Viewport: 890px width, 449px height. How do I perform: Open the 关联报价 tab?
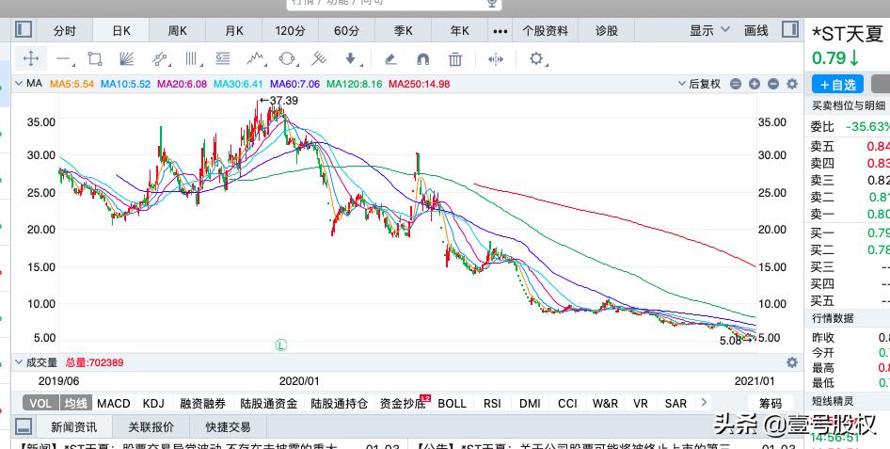click(151, 426)
